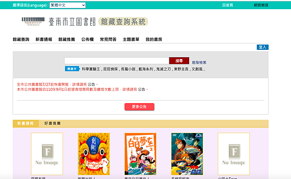Switch to 新書通報 tab
291x179 pixels.
tap(26, 123)
